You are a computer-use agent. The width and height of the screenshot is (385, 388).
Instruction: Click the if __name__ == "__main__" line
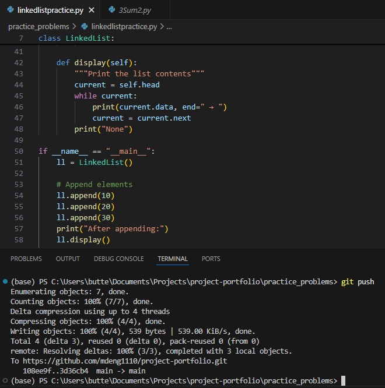coord(97,151)
